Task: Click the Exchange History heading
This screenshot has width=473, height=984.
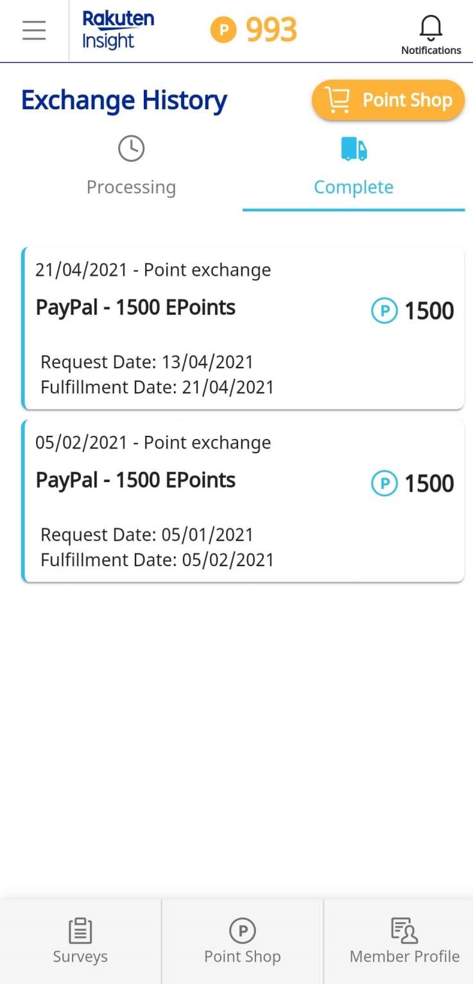Action: point(124,100)
